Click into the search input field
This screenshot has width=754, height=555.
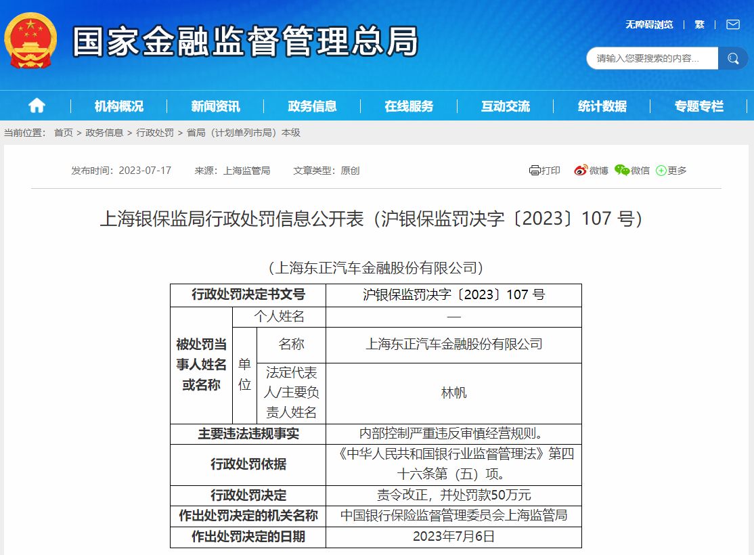pos(652,59)
